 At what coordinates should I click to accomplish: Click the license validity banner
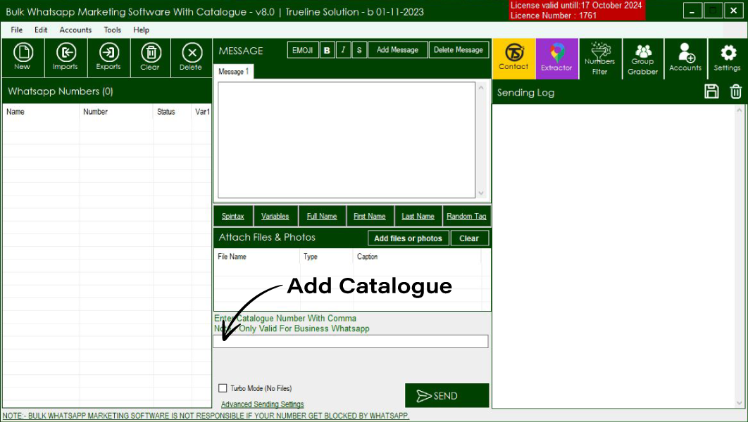[x=577, y=11]
